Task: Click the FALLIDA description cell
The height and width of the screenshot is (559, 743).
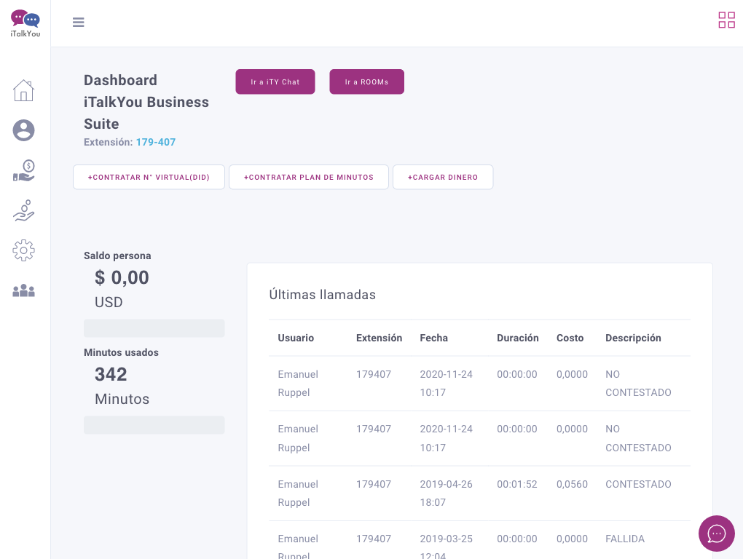Action: click(625, 539)
